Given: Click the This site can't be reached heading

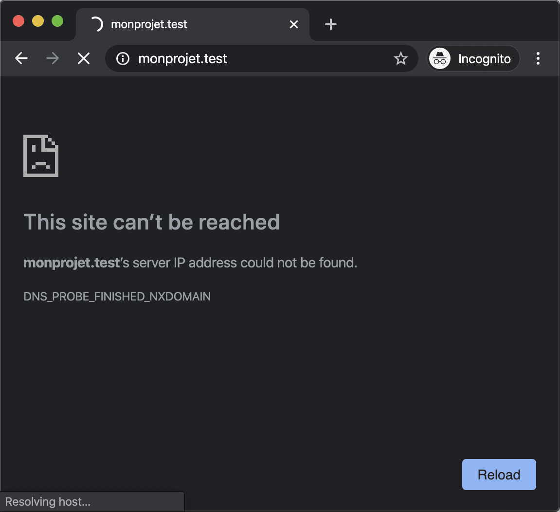Looking at the screenshot, I should tap(152, 222).
